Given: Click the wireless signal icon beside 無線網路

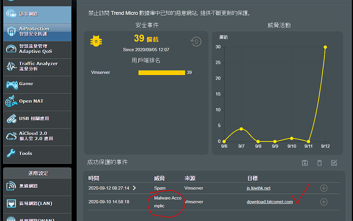Looking at the screenshot, I should [x=11, y=186].
